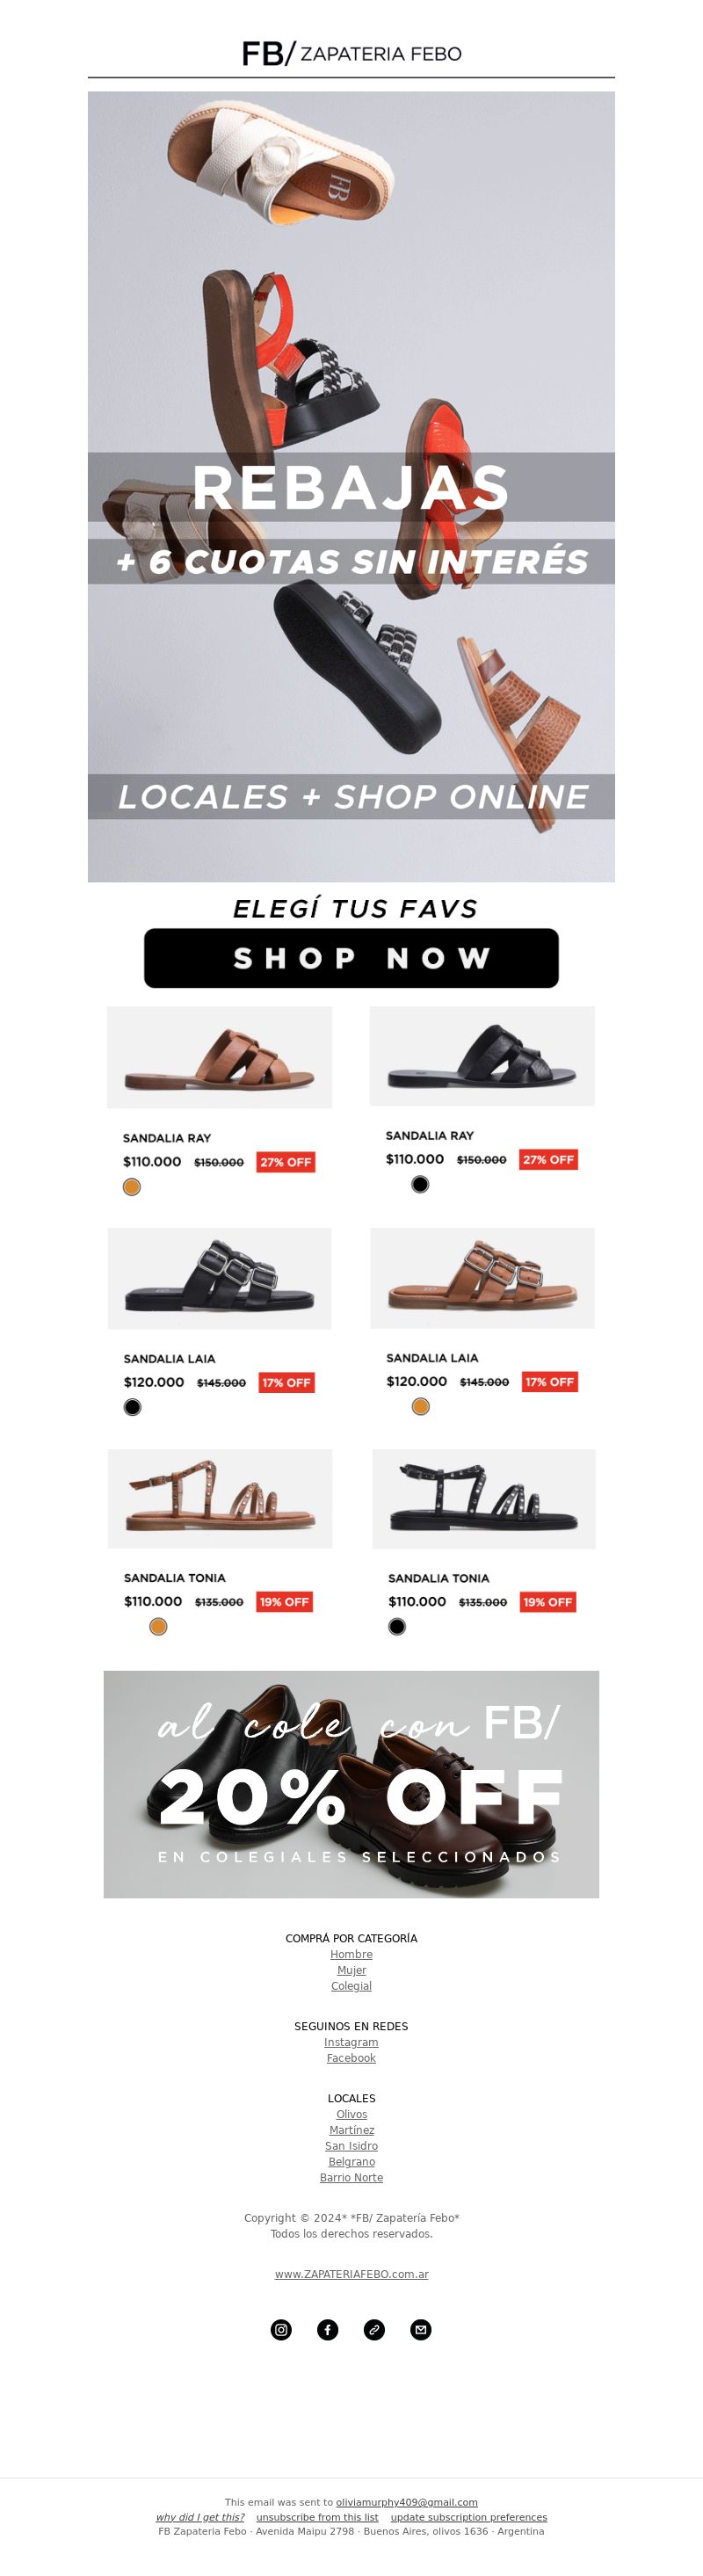This screenshot has height=2576, width=703.
Task: Click the Instagram icon in footer
Action: pyautogui.click(x=281, y=2329)
